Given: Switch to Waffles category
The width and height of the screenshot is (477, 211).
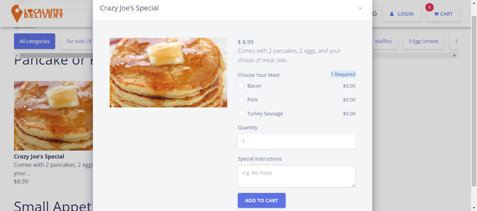Looking at the screenshot, I should (x=383, y=41).
